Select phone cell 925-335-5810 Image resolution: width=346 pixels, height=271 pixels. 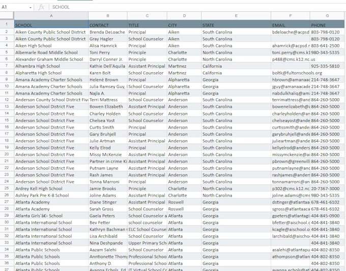point(327,66)
